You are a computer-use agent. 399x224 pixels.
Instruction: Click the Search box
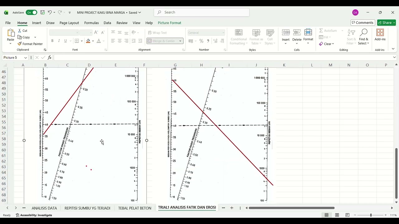[201, 12]
